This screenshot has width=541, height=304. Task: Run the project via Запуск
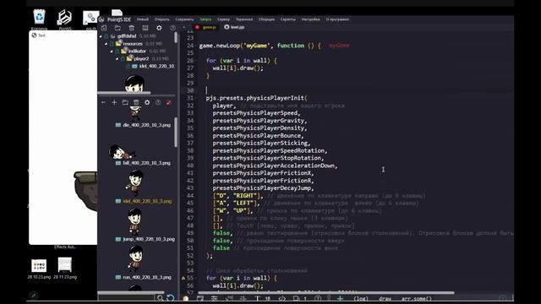coord(205,19)
